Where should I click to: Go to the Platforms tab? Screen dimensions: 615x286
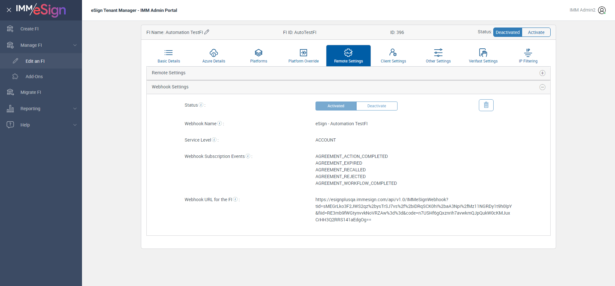(258, 56)
